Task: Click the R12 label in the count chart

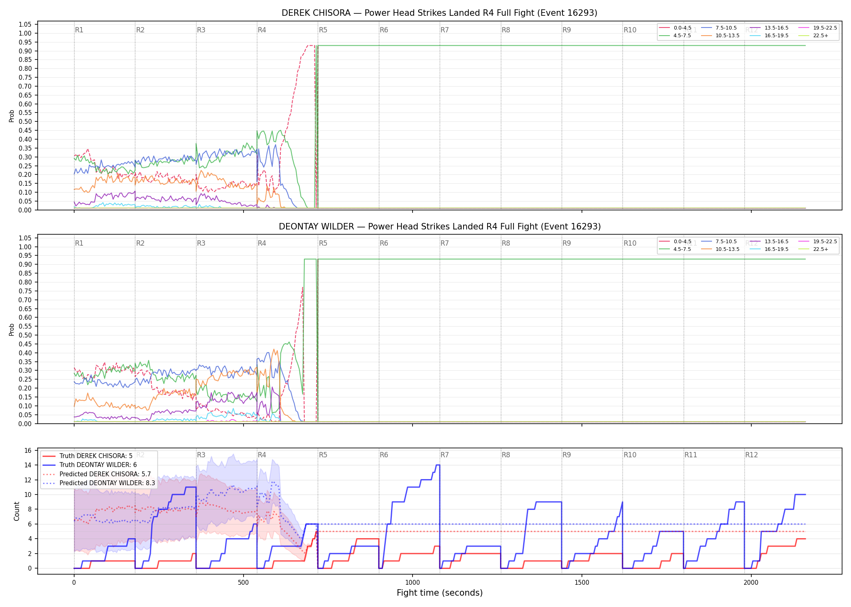Action: click(x=751, y=455)
